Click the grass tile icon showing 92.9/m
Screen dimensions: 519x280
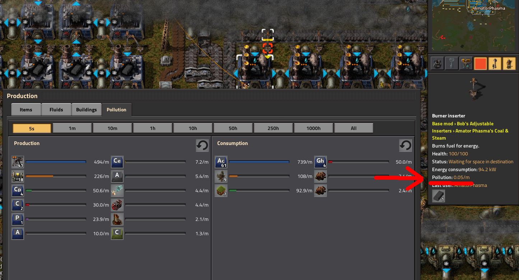pyautogui.click(x=221, y=190)
